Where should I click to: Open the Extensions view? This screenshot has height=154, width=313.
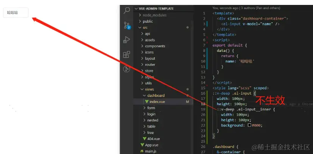pyautogui.click(x=126, y=54)
